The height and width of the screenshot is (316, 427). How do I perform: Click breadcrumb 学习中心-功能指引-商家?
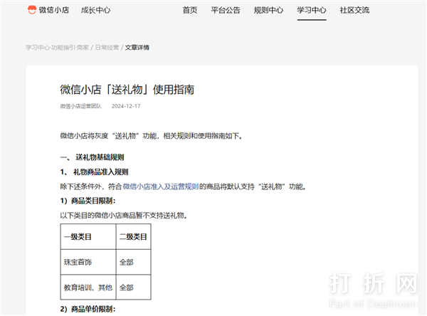(x=56, y=48)
